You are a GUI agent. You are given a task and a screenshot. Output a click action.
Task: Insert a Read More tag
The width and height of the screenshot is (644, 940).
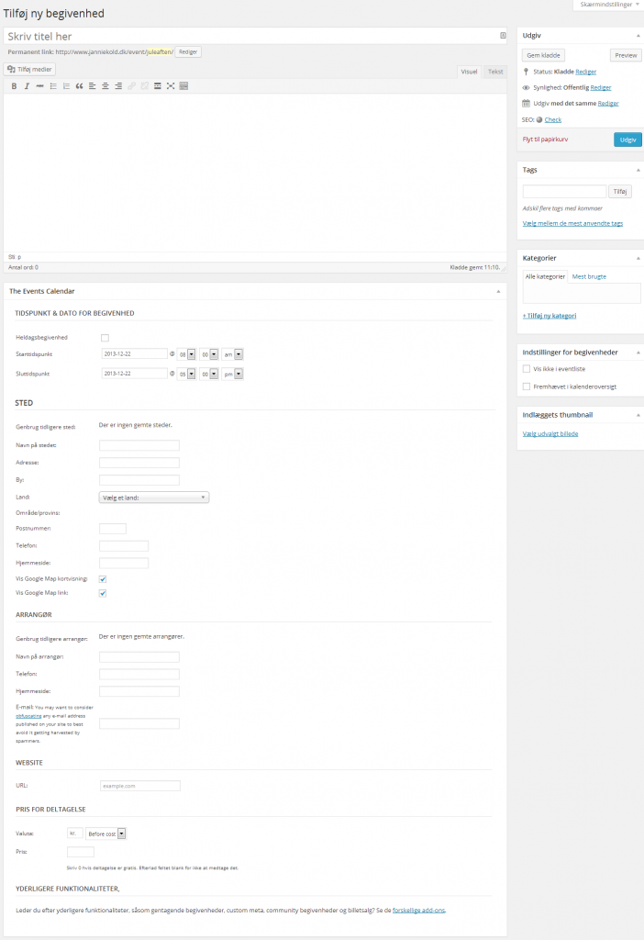[x=158, y=86]
